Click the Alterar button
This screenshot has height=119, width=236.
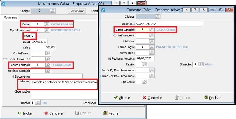[122, 98]
